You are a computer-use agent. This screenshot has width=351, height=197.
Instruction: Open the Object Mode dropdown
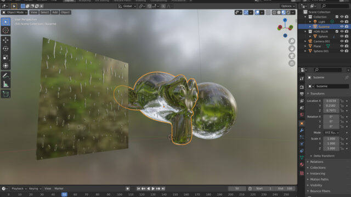pyautogui.click(x=15, y=12)
